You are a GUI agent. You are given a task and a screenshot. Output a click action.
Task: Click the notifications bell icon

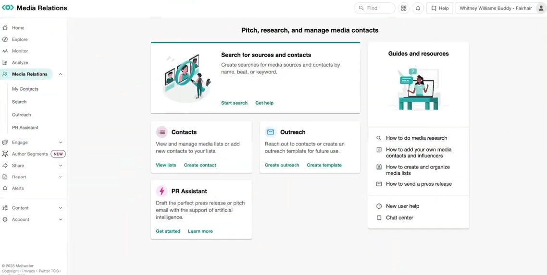418,8
